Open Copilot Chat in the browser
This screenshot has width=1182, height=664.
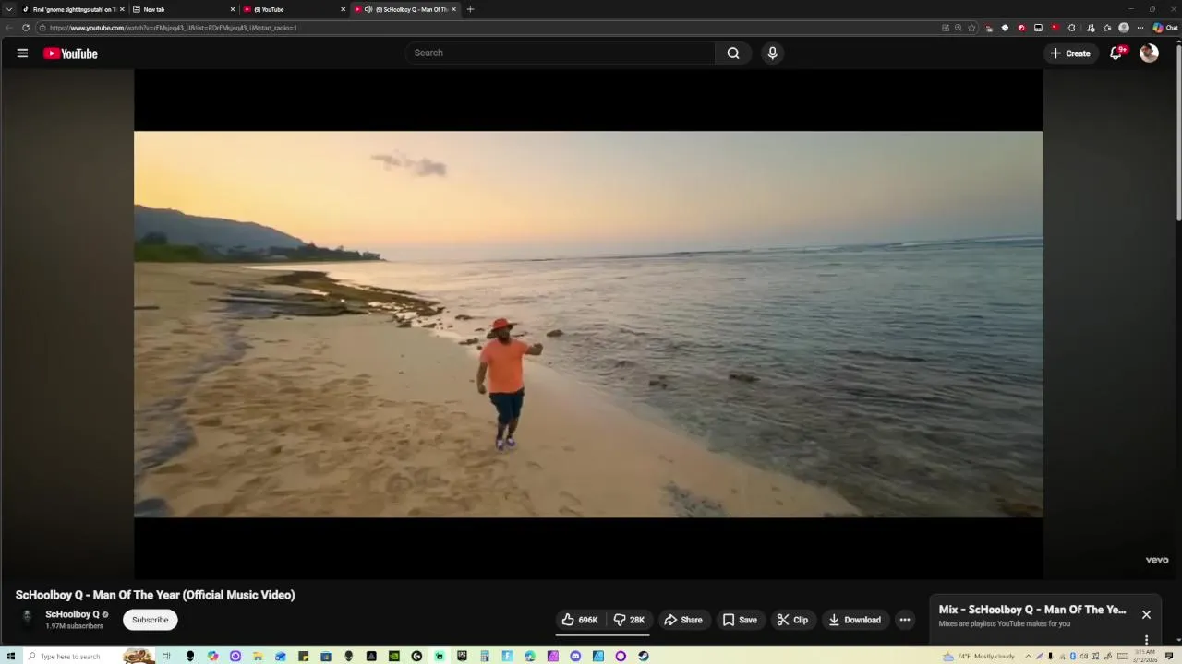click(1164, 28)
